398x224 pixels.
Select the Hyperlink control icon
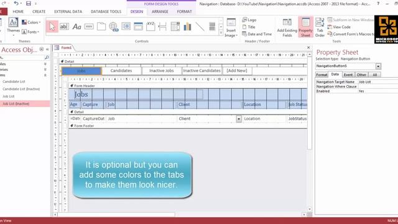coord(114,26)
